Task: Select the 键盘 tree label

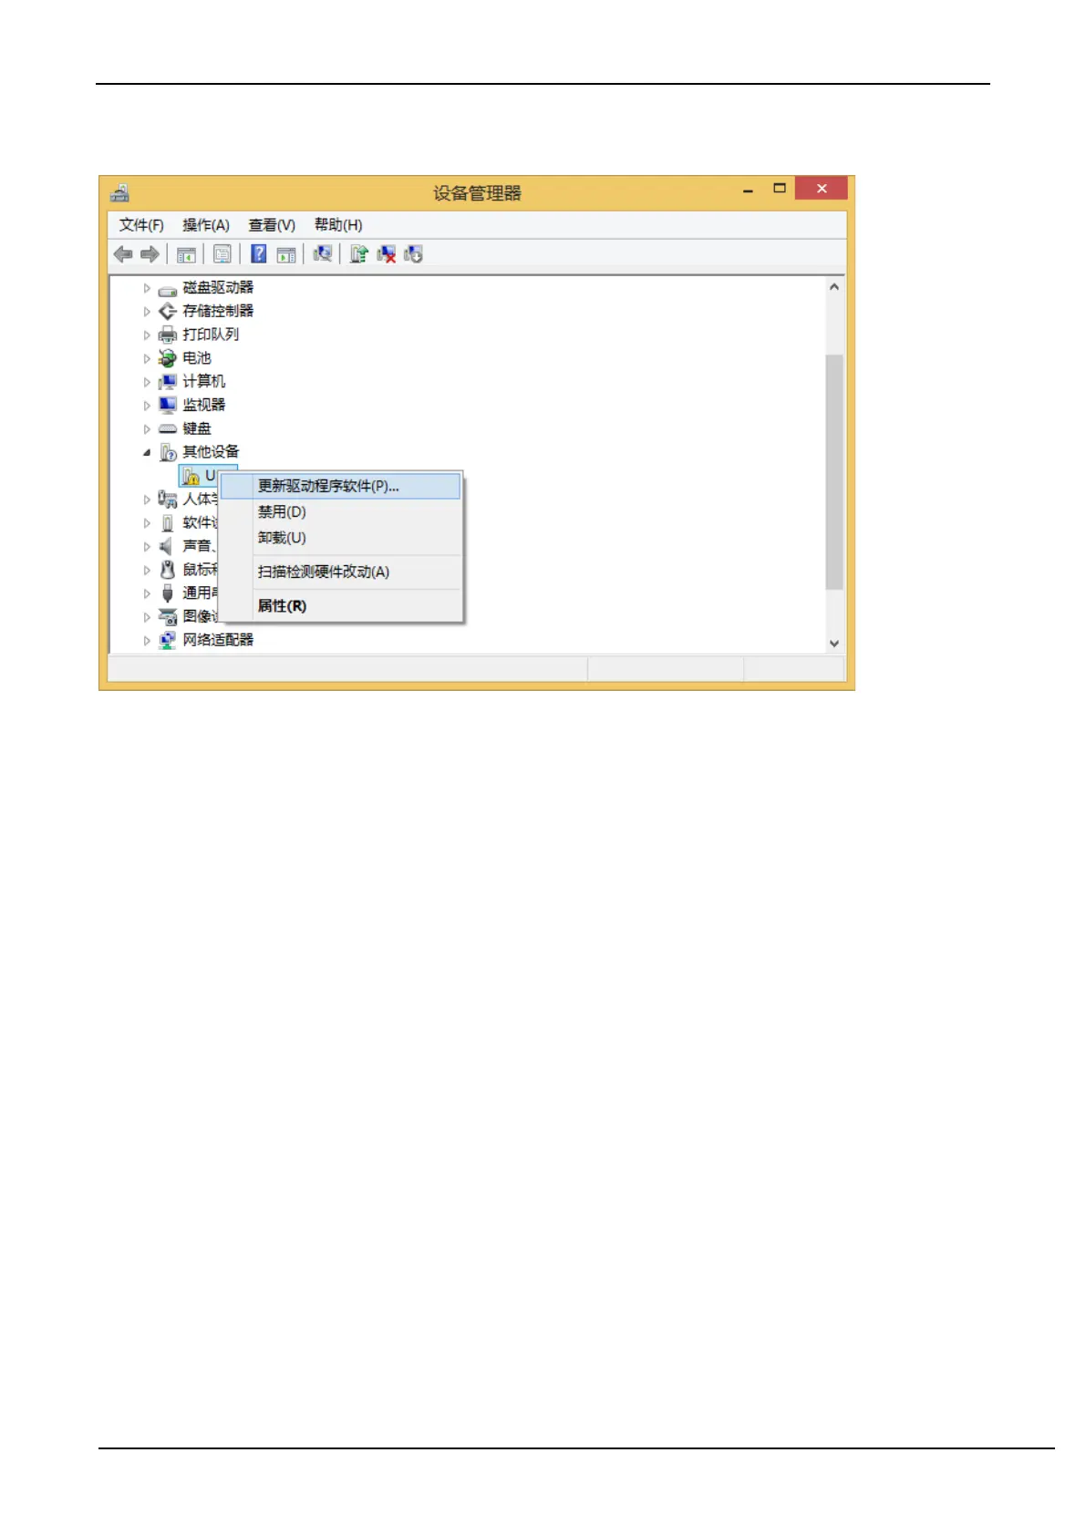Action: coord(197,428)
